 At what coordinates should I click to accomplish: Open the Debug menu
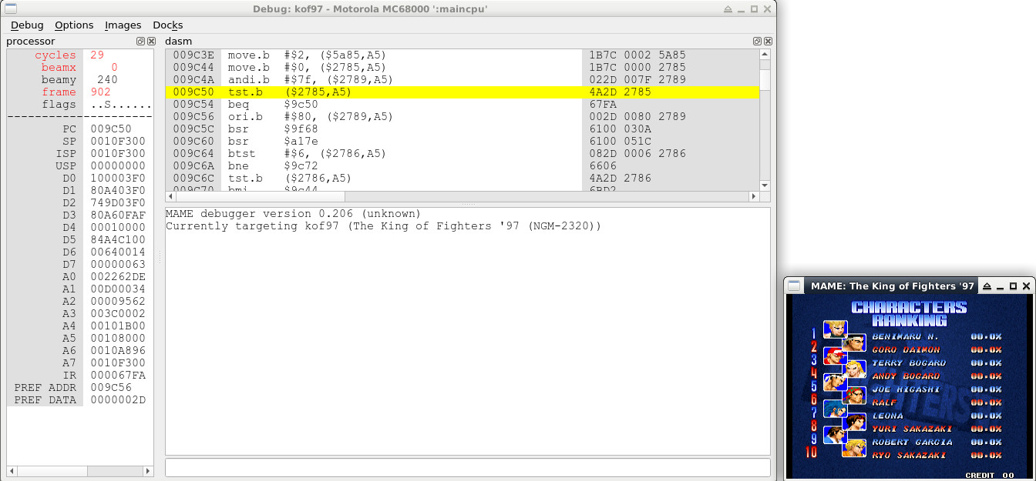point(27,25)
